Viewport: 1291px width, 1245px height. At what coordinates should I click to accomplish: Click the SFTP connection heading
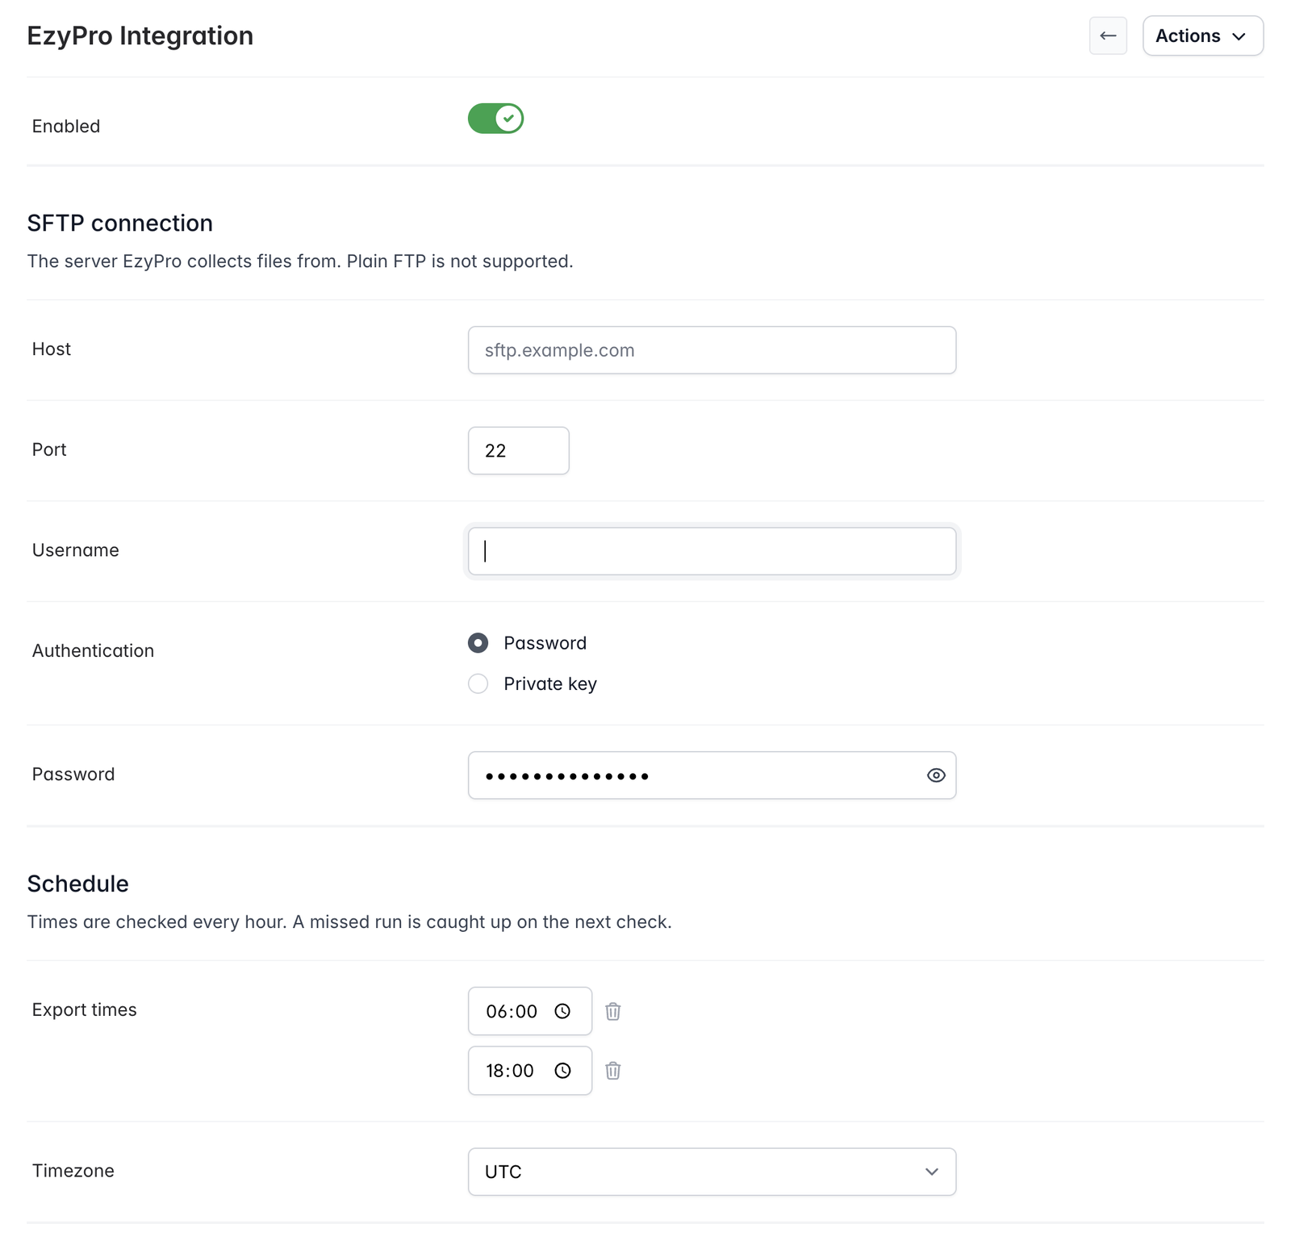pyautogui.click(x=120, y=223)
